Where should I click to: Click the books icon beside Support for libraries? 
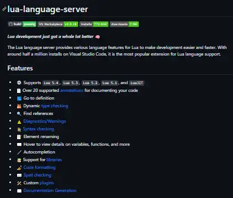(x=19, y=160)
